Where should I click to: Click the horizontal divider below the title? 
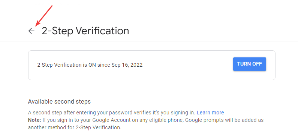149,41
